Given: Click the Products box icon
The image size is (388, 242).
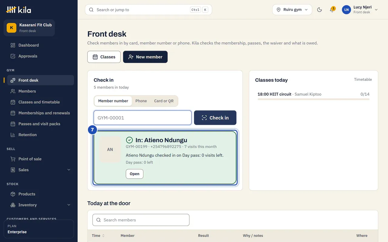Looking at the screenshot, I should pyautogui.click(x=13, y=194).
